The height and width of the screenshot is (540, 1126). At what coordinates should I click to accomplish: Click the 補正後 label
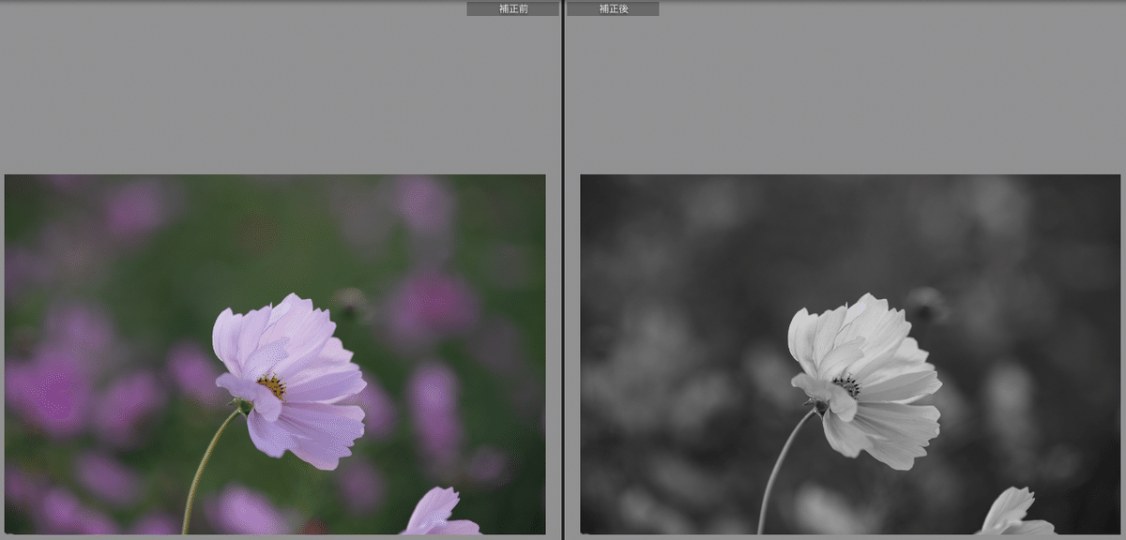tap(612, 8)
